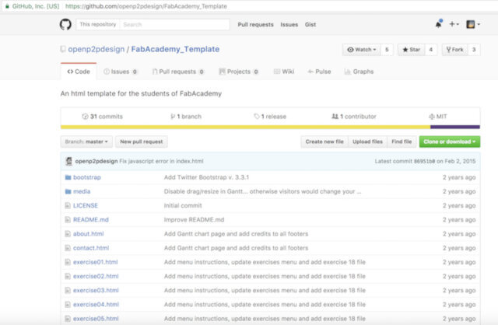The image size is (498, 325).
Task: Open the Projects tab
Action: point(239,72)
